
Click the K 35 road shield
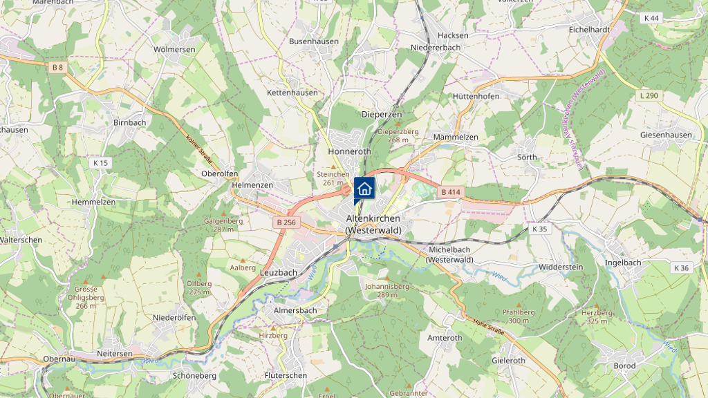[x=539, y=229]
